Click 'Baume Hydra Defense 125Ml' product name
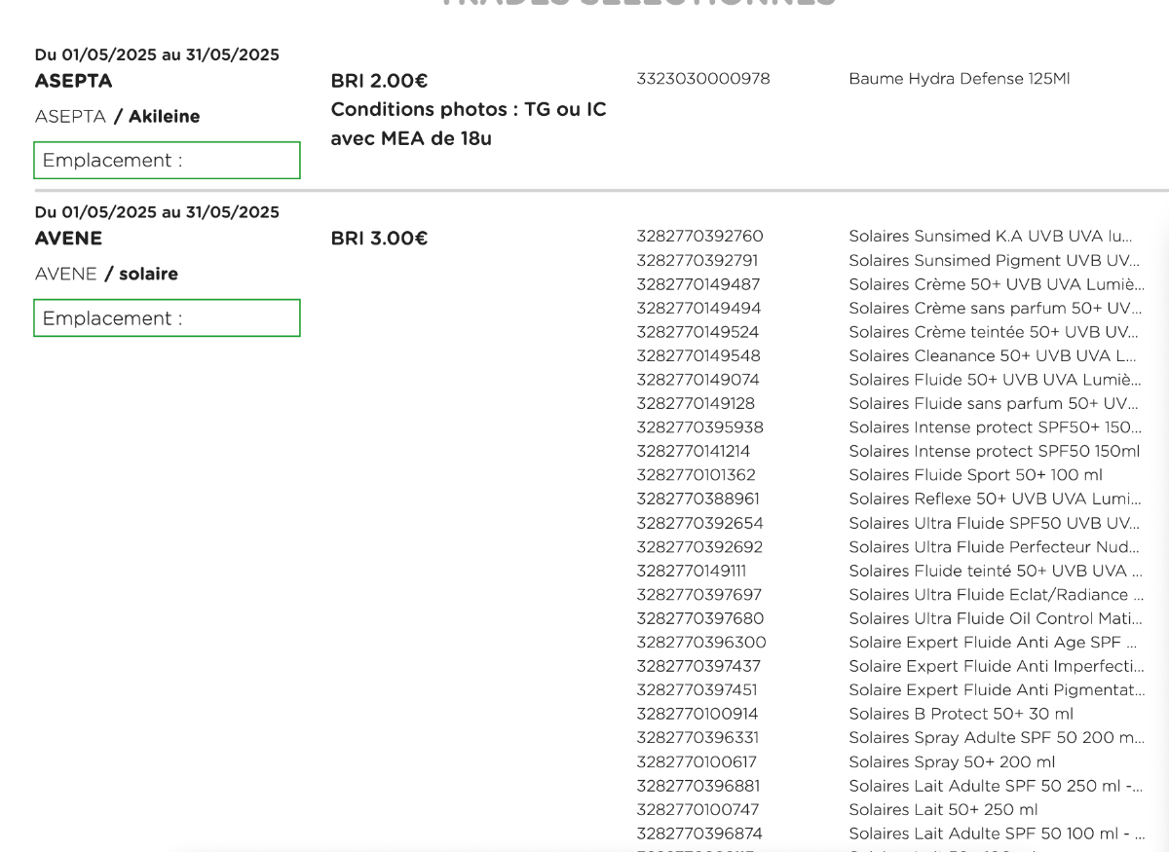The width and height of the screenshot is (1169, 852). click(x=960, y=79)
